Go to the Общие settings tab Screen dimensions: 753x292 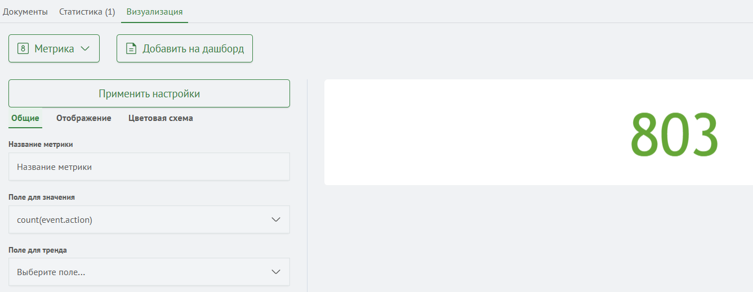[25, 118]
